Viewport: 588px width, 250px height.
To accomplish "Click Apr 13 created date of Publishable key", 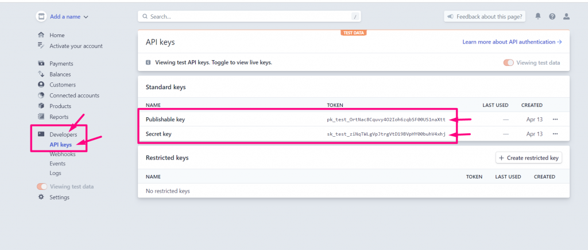I will (535, 120).
